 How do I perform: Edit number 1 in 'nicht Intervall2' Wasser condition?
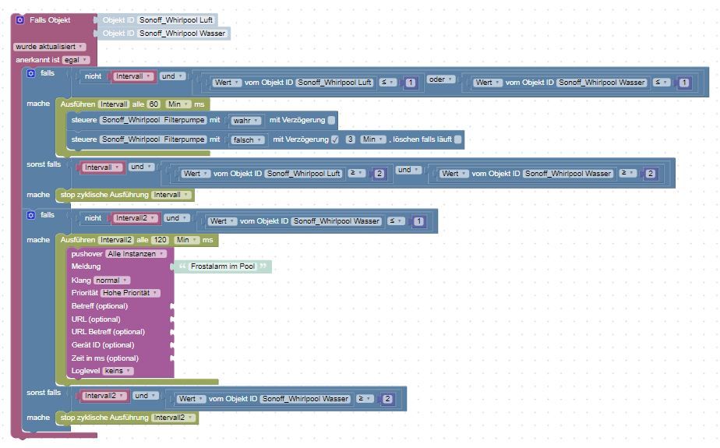[x=418, y=221]
